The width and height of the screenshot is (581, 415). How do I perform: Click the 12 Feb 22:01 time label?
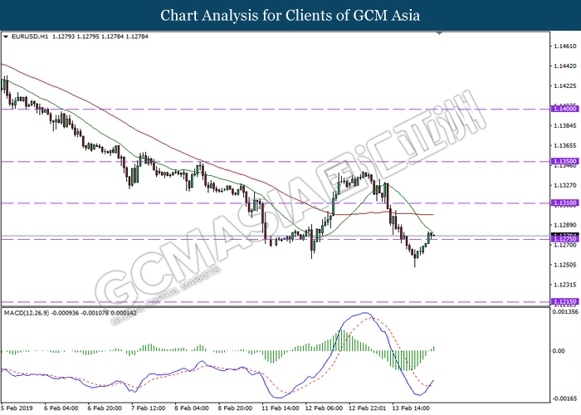pyautogui.click(x=368, y=408)
